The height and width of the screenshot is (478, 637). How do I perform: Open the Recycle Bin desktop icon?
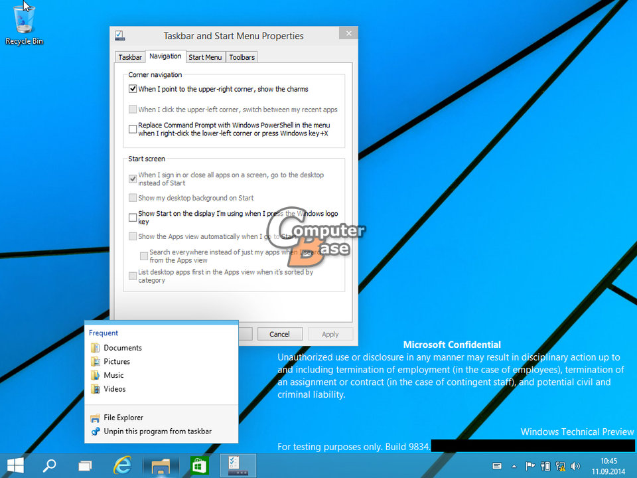pyautogui.click(x=24, y=24)
